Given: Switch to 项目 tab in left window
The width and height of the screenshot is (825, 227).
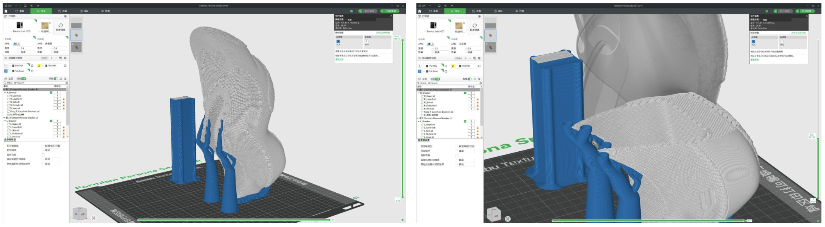Looking at the screenshot, I should (x=84, y=11).
